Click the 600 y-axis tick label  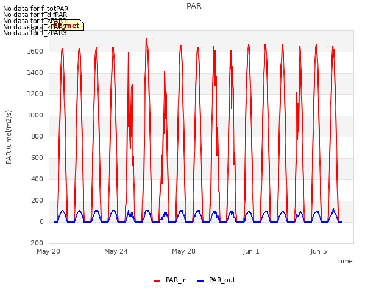(37, 158)
